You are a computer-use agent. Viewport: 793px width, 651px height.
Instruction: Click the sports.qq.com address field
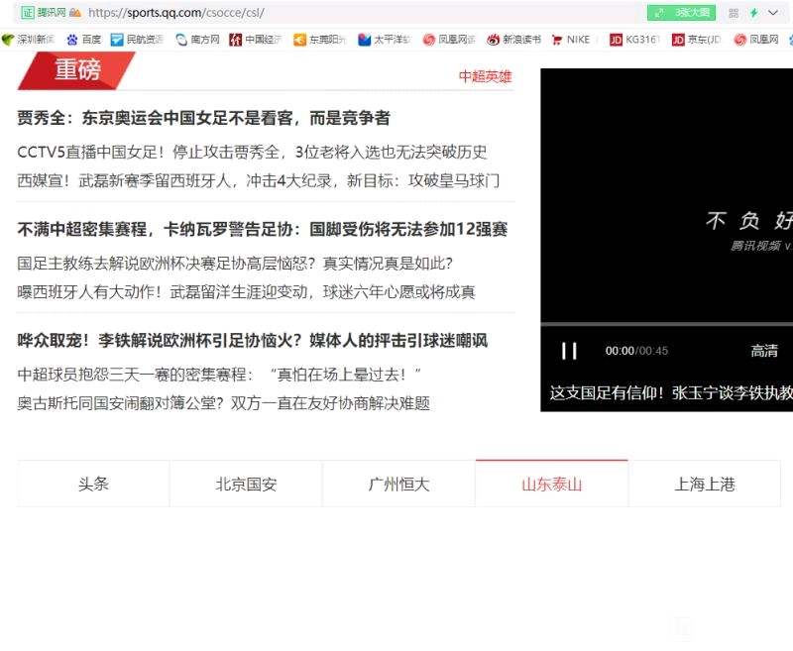[x=176, y=13]
